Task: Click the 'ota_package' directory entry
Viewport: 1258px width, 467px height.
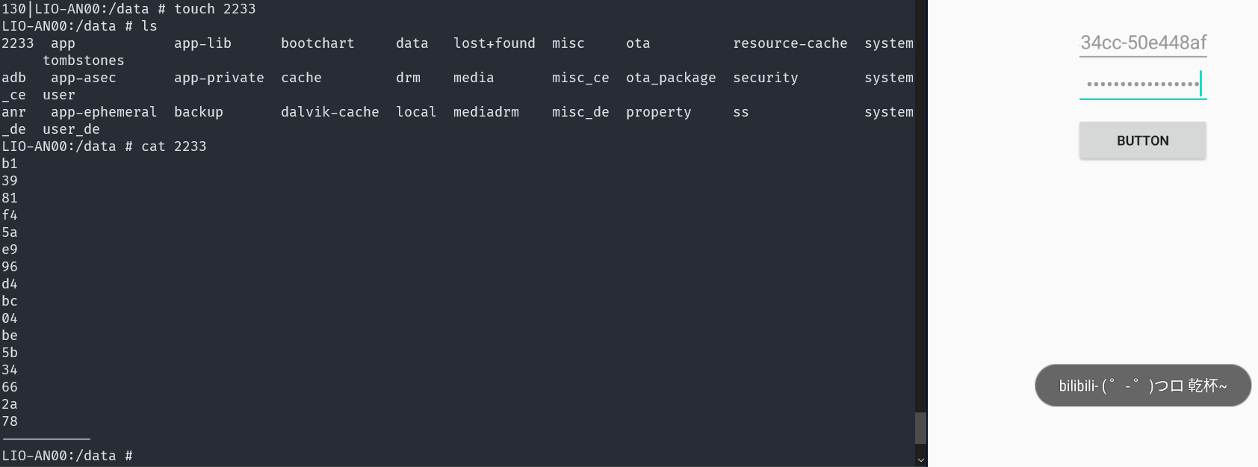Action: (x=670, y=78)
